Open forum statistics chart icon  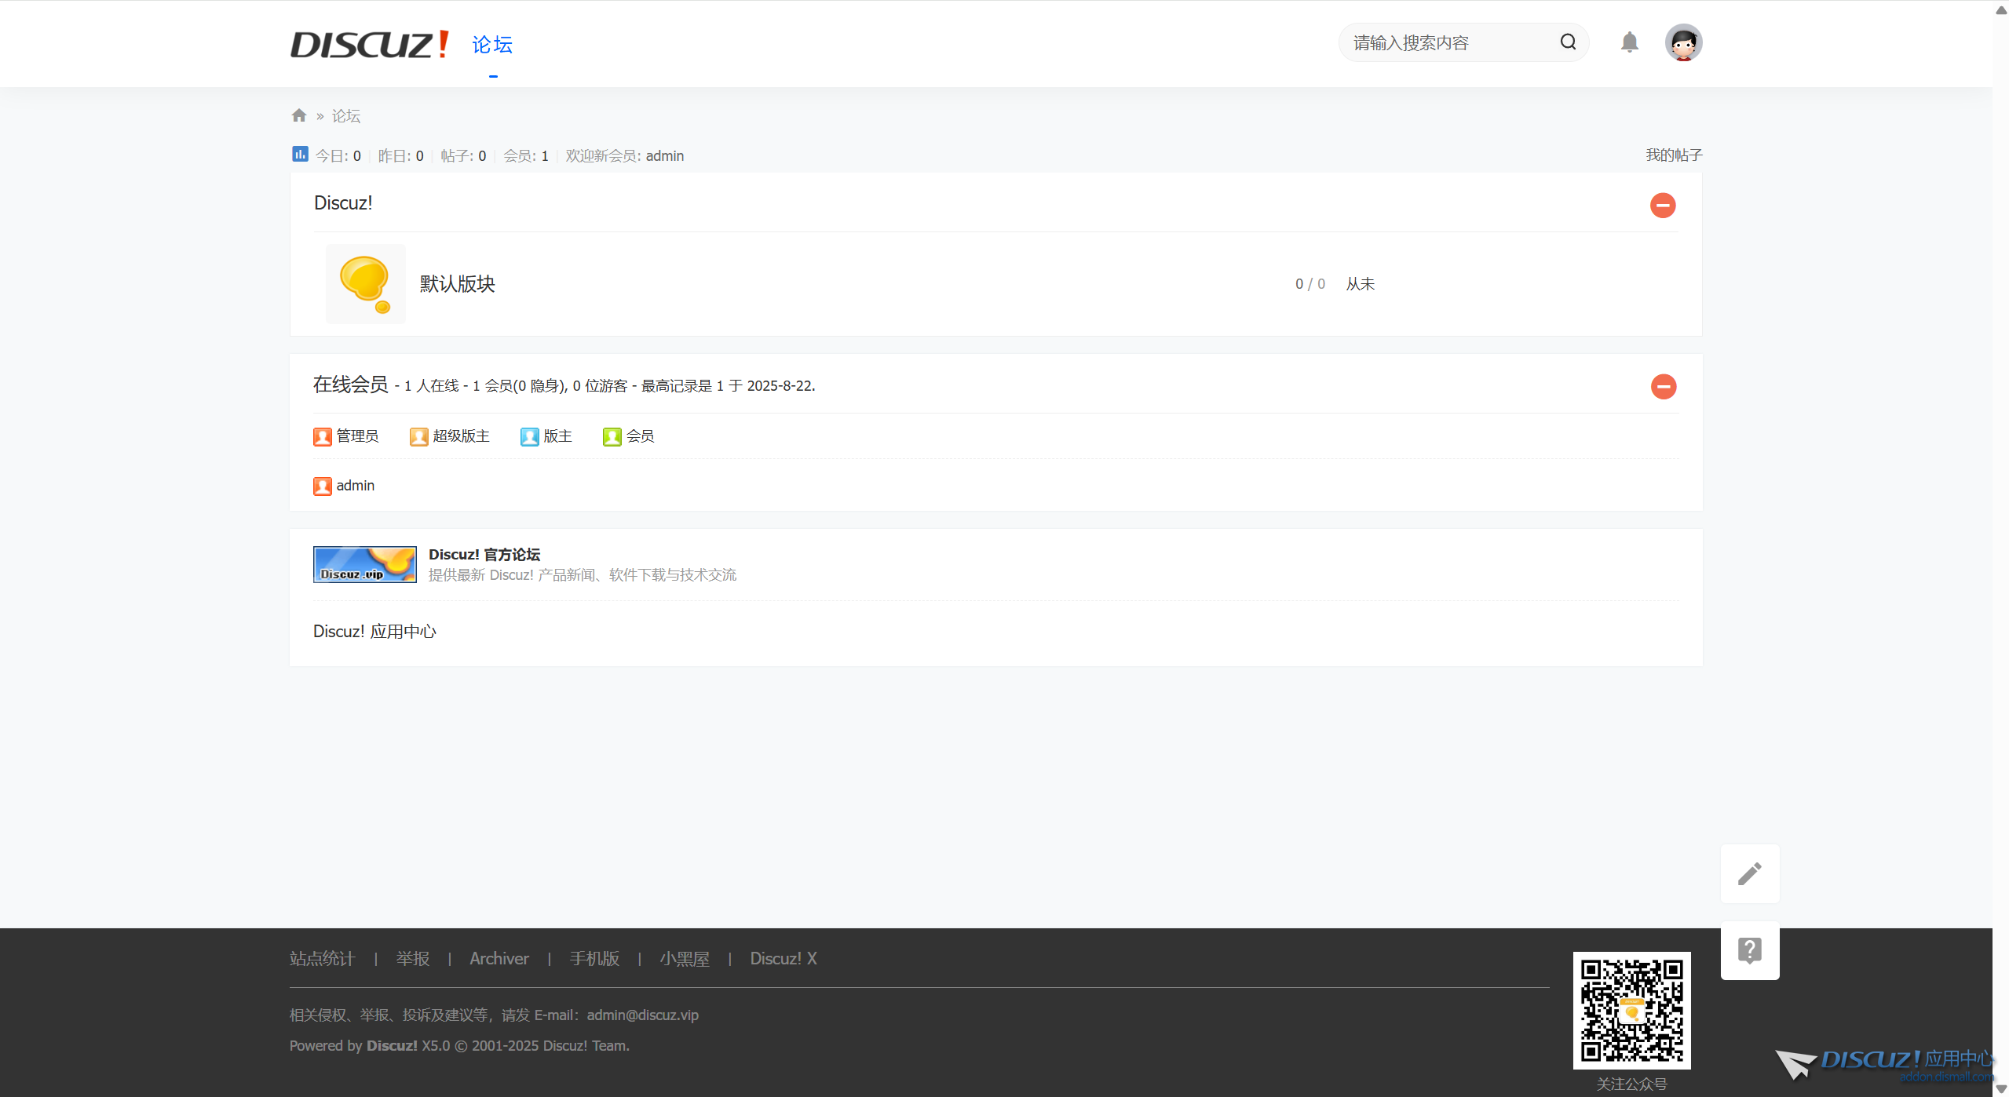[x=300, y=154]
